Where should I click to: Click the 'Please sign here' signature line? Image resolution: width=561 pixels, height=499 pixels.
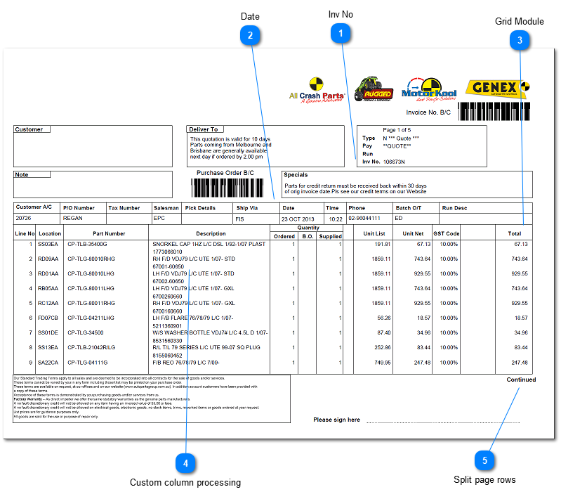(x=443, y=422)
